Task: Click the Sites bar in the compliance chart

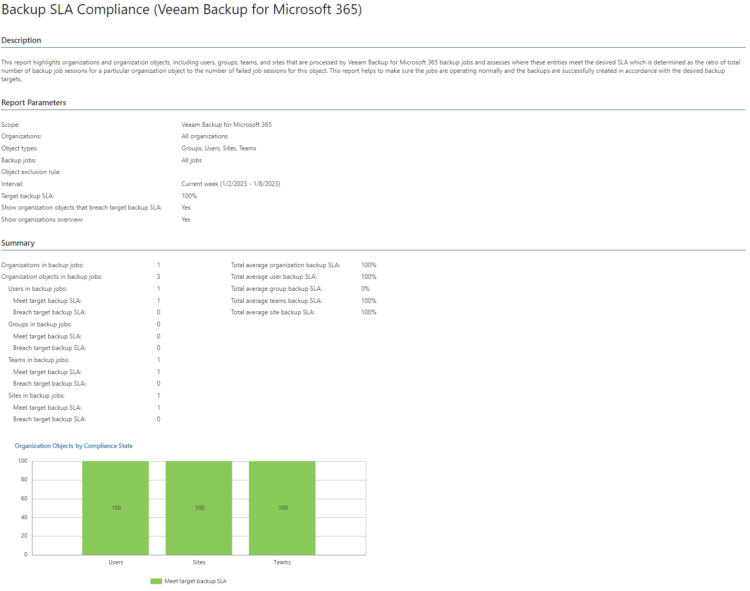Action: click(x=199, y=508)
